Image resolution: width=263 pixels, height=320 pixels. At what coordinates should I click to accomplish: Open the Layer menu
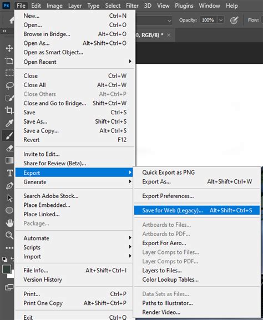pyautogui.click(x=75, y=6)
